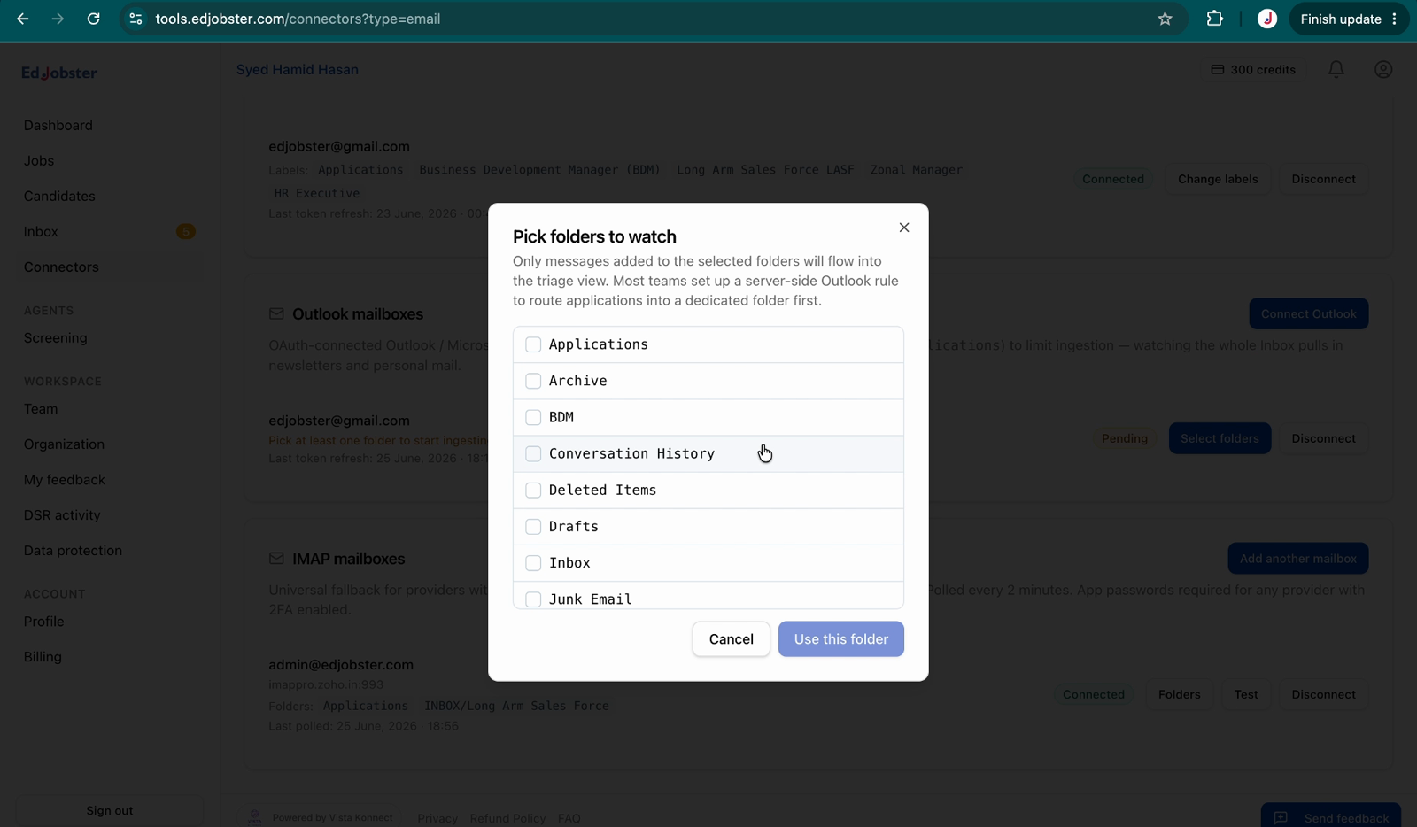The height and width of the screenshot is (827, 1417).
Task: Tick the Junk Email checkbox
Action: pos(533,599)
